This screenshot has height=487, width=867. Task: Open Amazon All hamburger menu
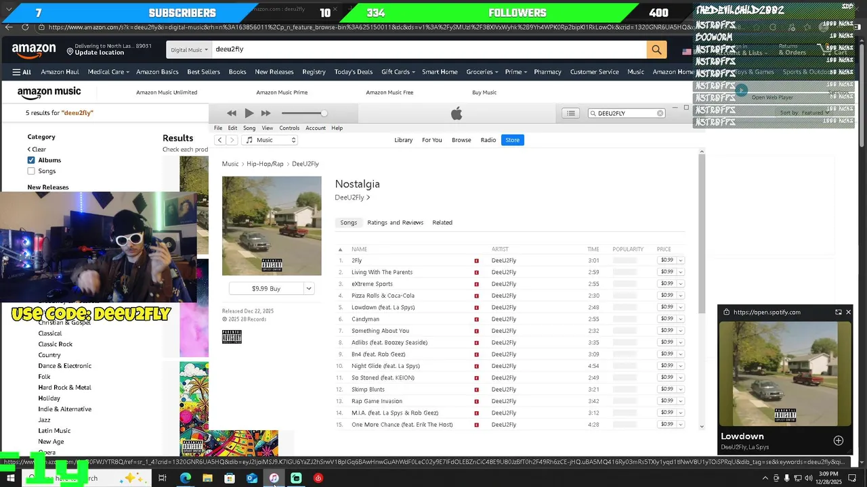pyautogui.click(x=22, y=72)
